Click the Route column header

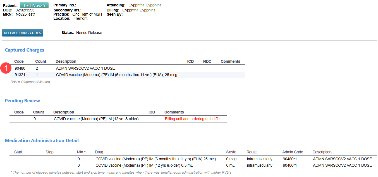coord(252,152)
